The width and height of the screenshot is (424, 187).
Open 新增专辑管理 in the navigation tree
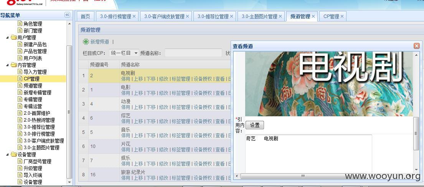(37, 93)
